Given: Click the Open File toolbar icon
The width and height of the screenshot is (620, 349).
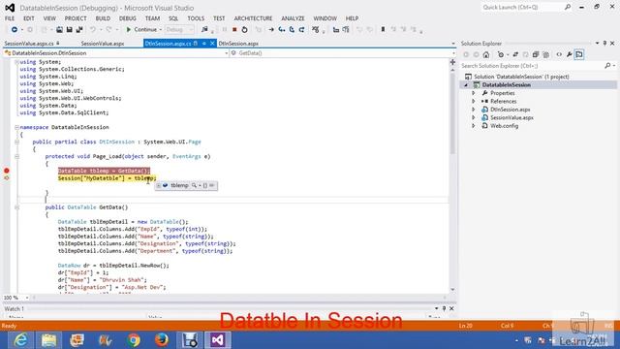Looking at the screenshot, I should tap(59, 30).
